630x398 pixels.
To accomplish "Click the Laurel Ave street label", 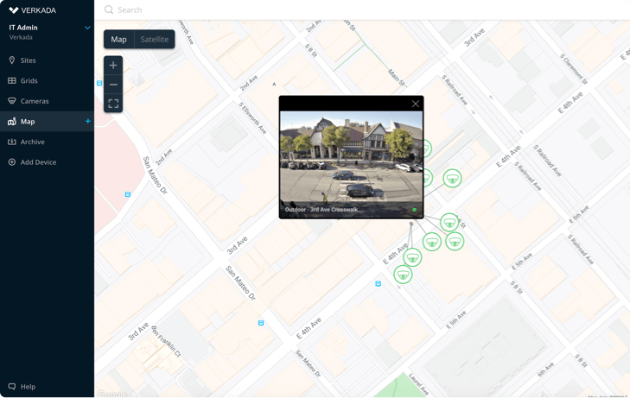I will click(418, 384).
